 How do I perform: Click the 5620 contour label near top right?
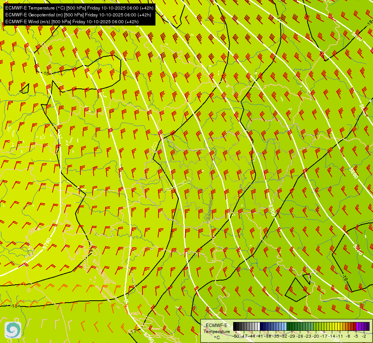(x=357, y=37)
